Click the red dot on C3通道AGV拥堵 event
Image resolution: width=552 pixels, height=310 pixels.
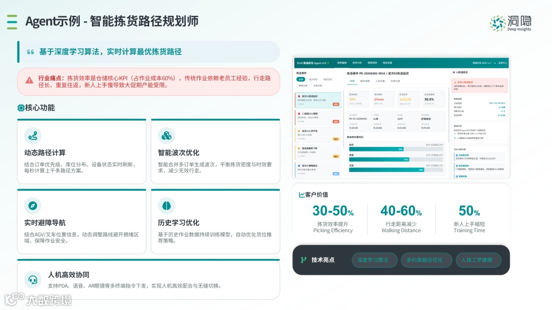(299, 114)
